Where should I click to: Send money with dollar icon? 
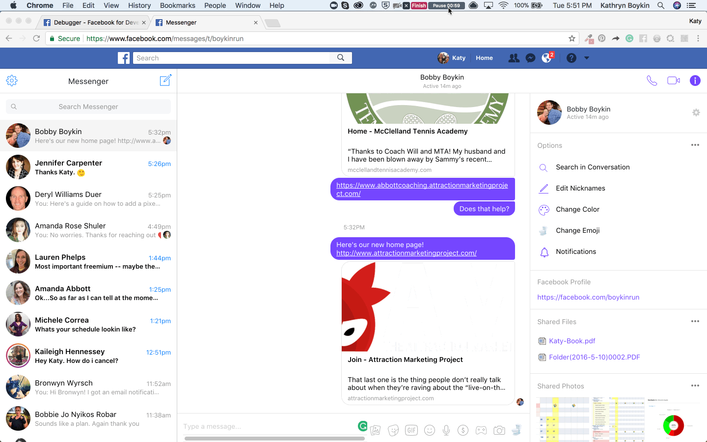(462, 430)
